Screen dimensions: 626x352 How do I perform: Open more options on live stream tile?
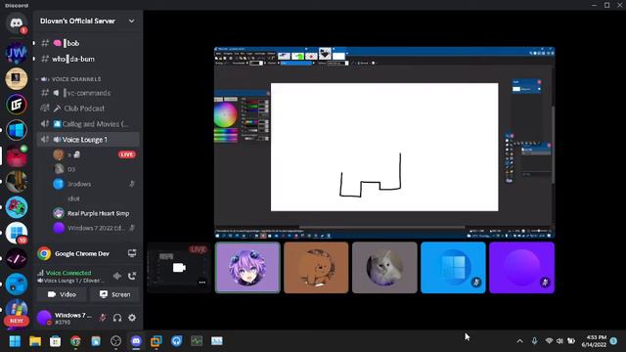[202, 283]
